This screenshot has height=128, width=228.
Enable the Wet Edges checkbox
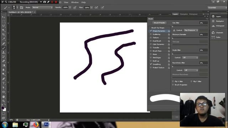tap(151, 58)
